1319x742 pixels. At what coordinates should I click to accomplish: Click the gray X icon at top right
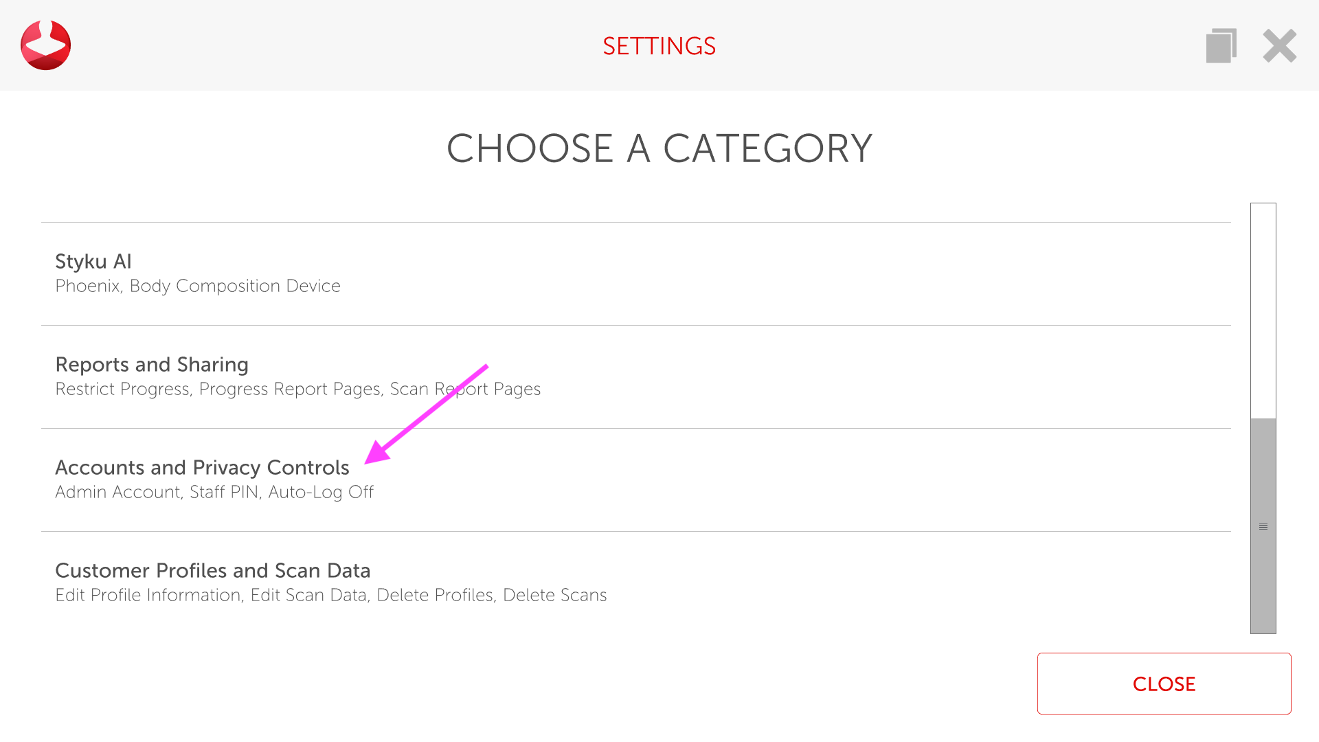click(1279, 46)
